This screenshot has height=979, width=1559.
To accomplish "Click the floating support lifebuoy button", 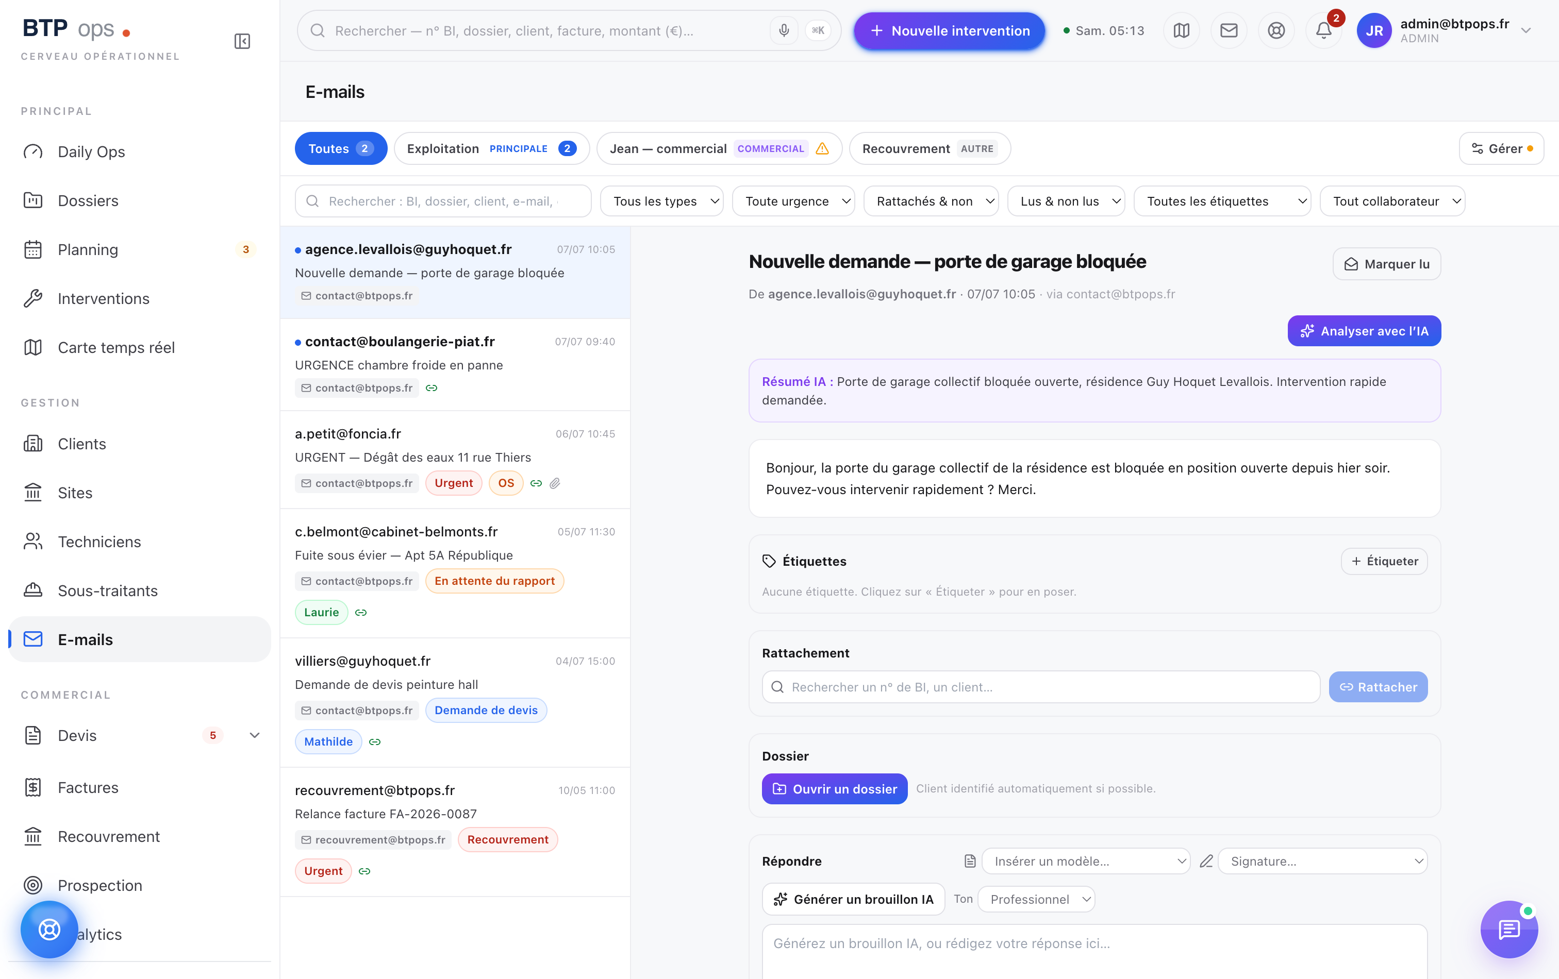I will [x=49, y=929].
